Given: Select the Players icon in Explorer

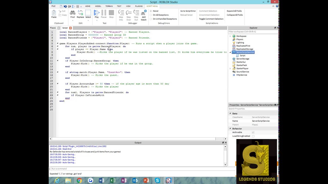Looking at the screenshot, I should [x=234, y=39].
